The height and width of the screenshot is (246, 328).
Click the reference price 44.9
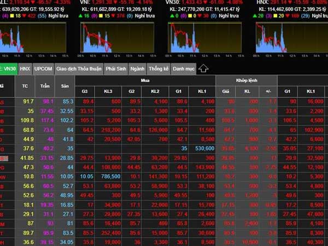tap(28, 139)
